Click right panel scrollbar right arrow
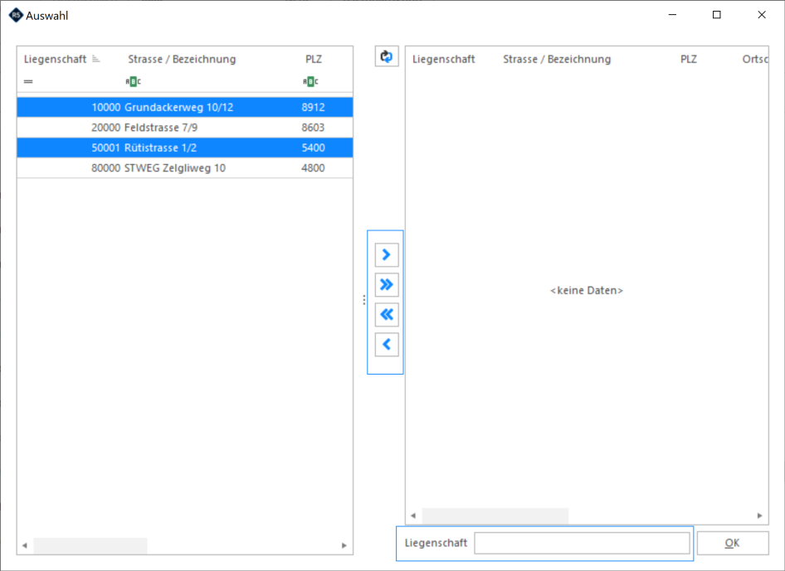 tap(759, 515)
